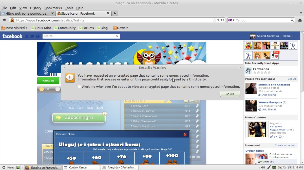Click the volume speaker tray icon

(x=263, y=167)
